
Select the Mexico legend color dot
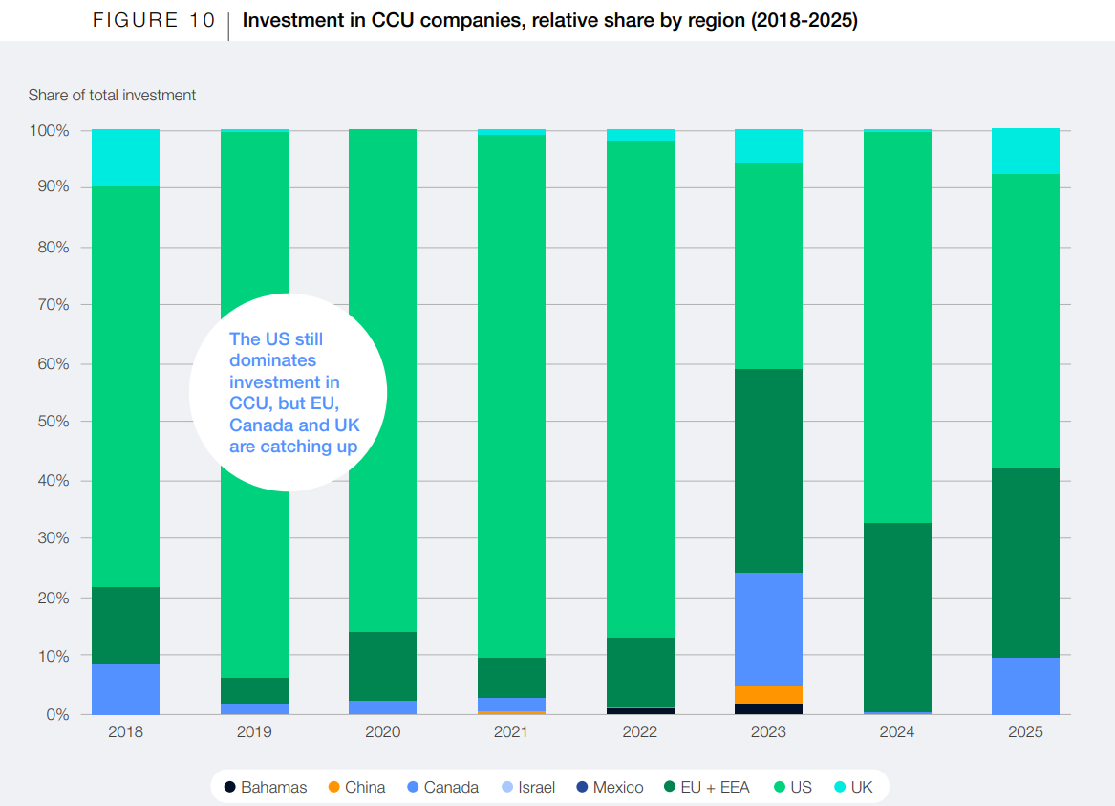(x=580, y=787)
